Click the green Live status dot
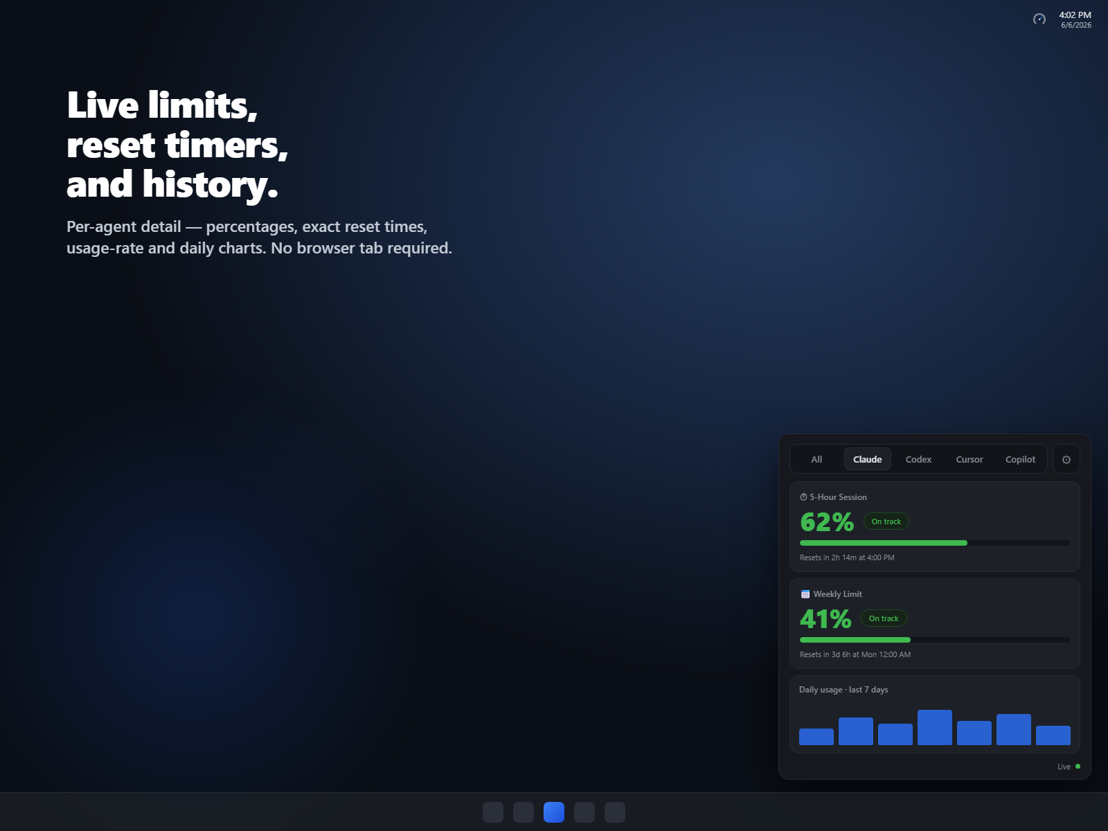1108x831 pixels. [1078, 767]
